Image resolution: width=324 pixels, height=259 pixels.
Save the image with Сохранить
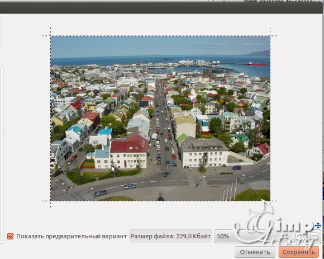pos(299,252)
